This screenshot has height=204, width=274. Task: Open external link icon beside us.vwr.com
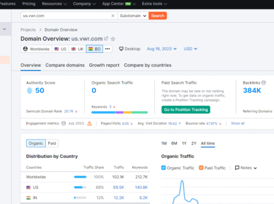point(106,39)
